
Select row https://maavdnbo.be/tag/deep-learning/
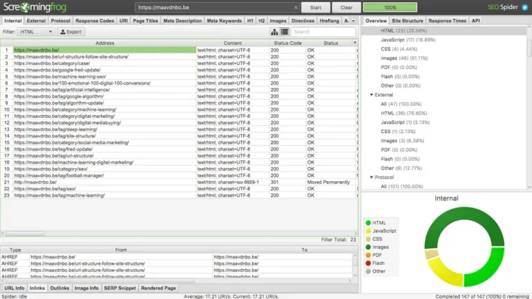(x=179, y=130)
